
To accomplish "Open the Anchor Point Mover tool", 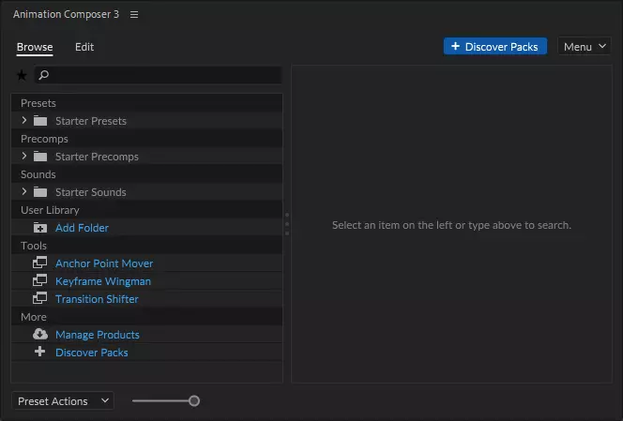I will tap(104, 263).
